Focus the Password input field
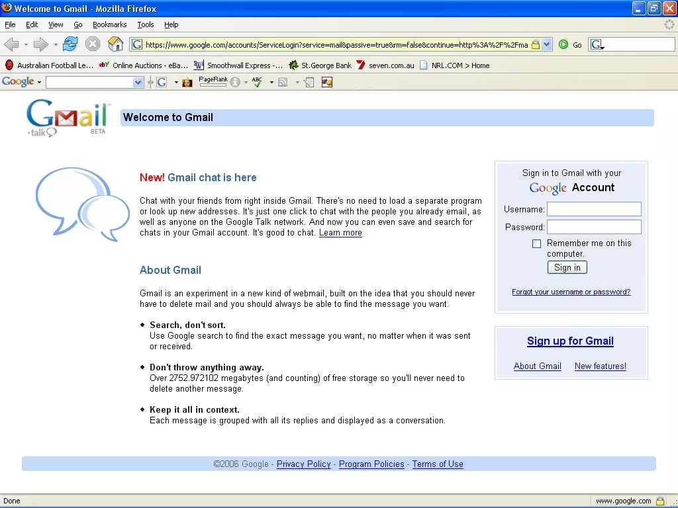The image size is (678, 508). click(x=594, y=227)
